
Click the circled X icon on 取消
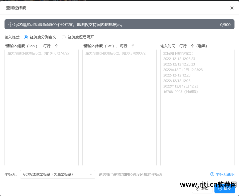(198, 189)
